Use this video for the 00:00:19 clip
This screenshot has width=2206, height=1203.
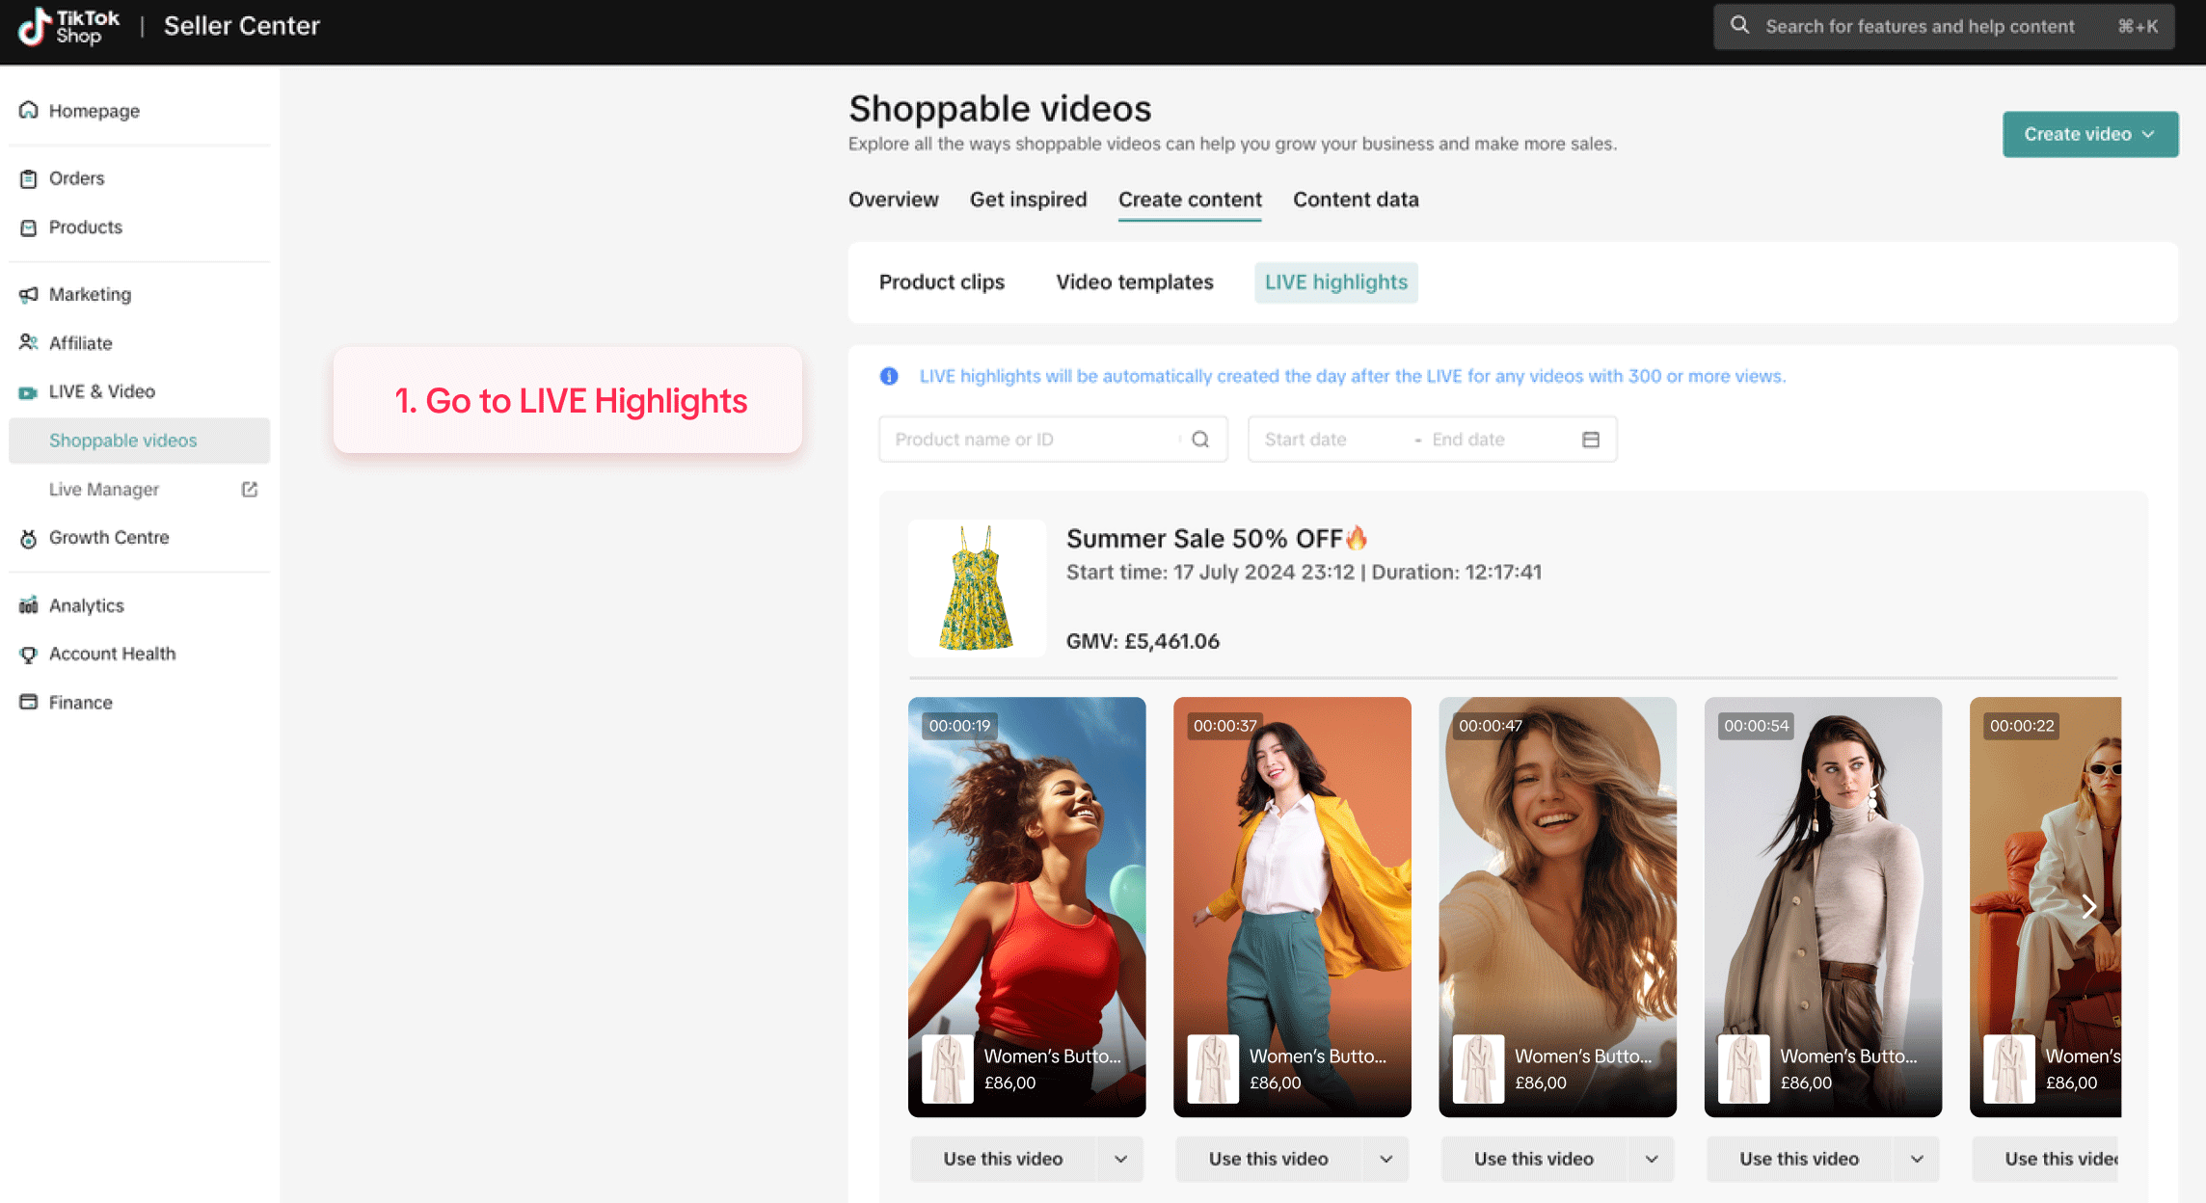click(x=1004, y=1159)
